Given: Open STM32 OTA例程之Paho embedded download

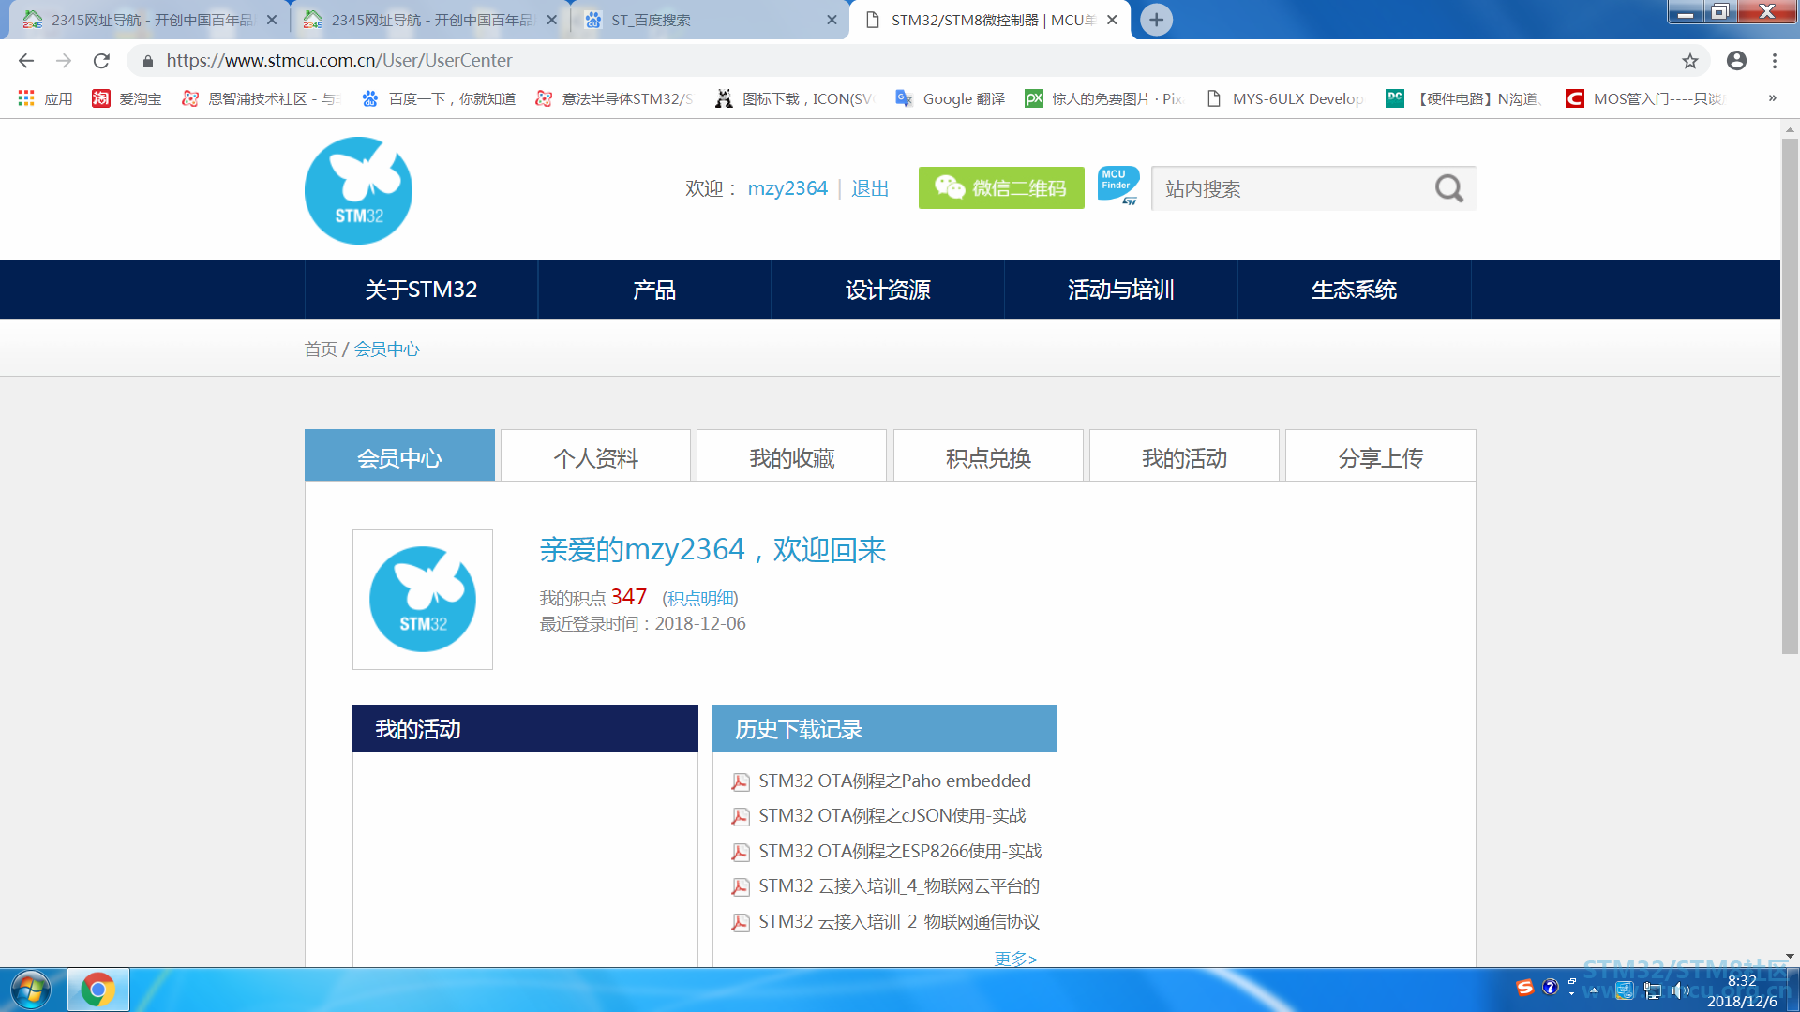Looking at the screenshot, I should (894, 781).
